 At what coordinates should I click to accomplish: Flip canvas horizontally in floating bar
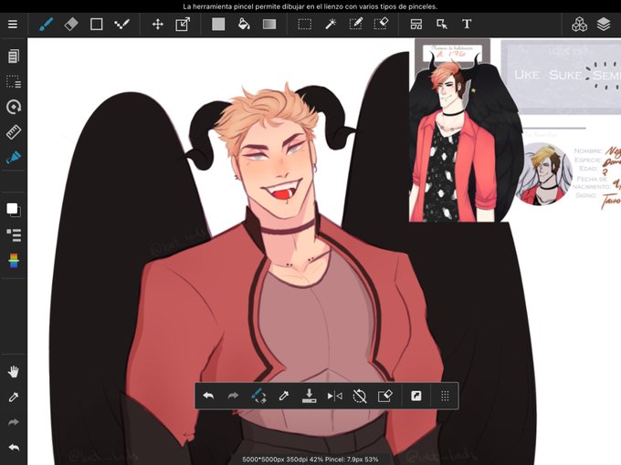pos(334,396)
